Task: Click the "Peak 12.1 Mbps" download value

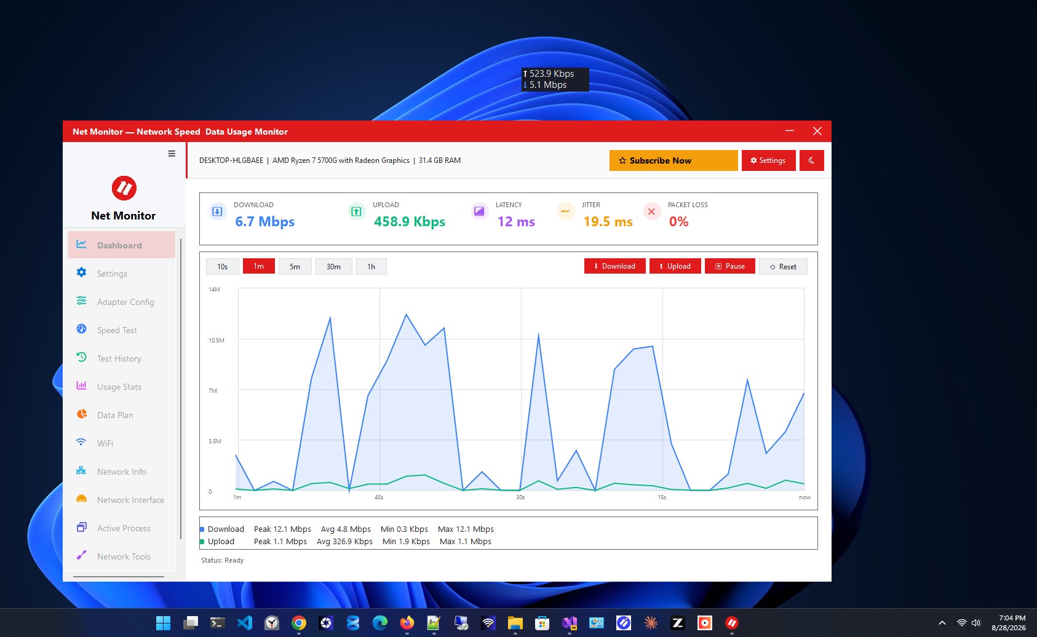Action: pyautogui.click(x=282, y=529)
